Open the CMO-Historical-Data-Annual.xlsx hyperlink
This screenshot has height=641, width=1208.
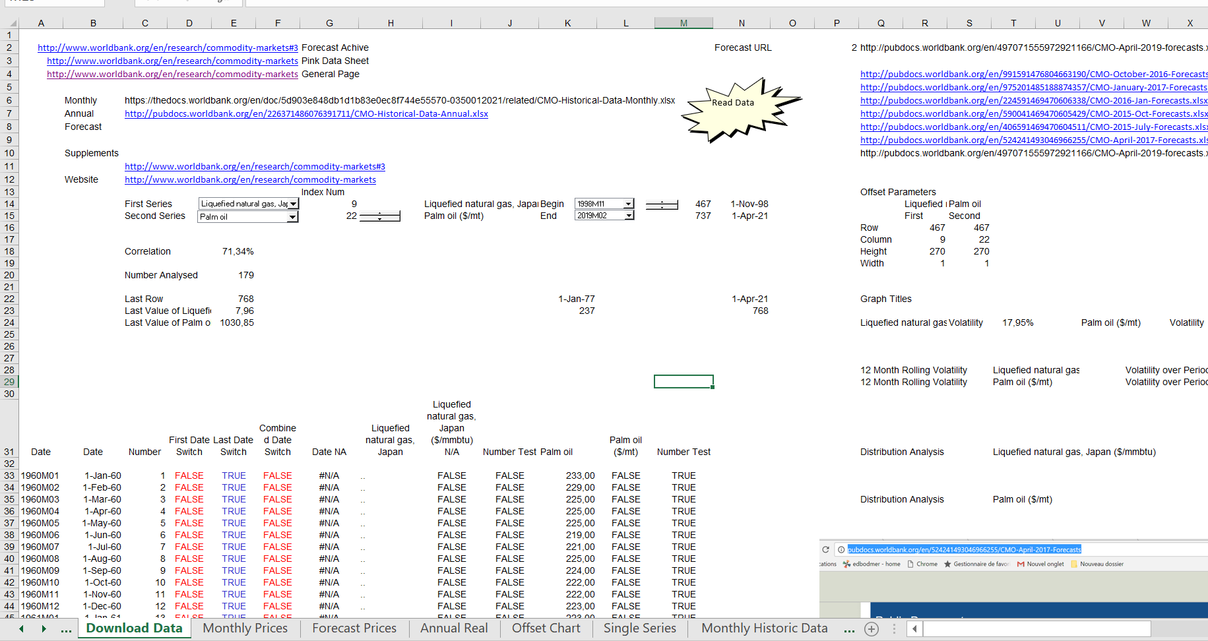pos(305,113)
